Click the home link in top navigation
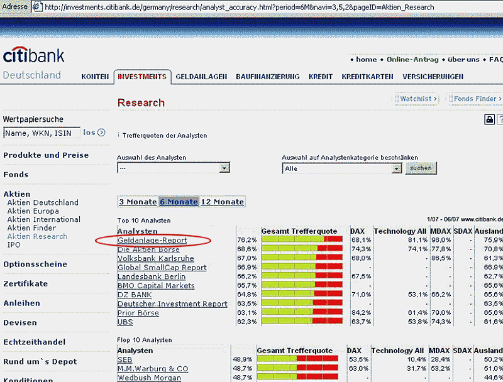 click(x=367, y=60)
